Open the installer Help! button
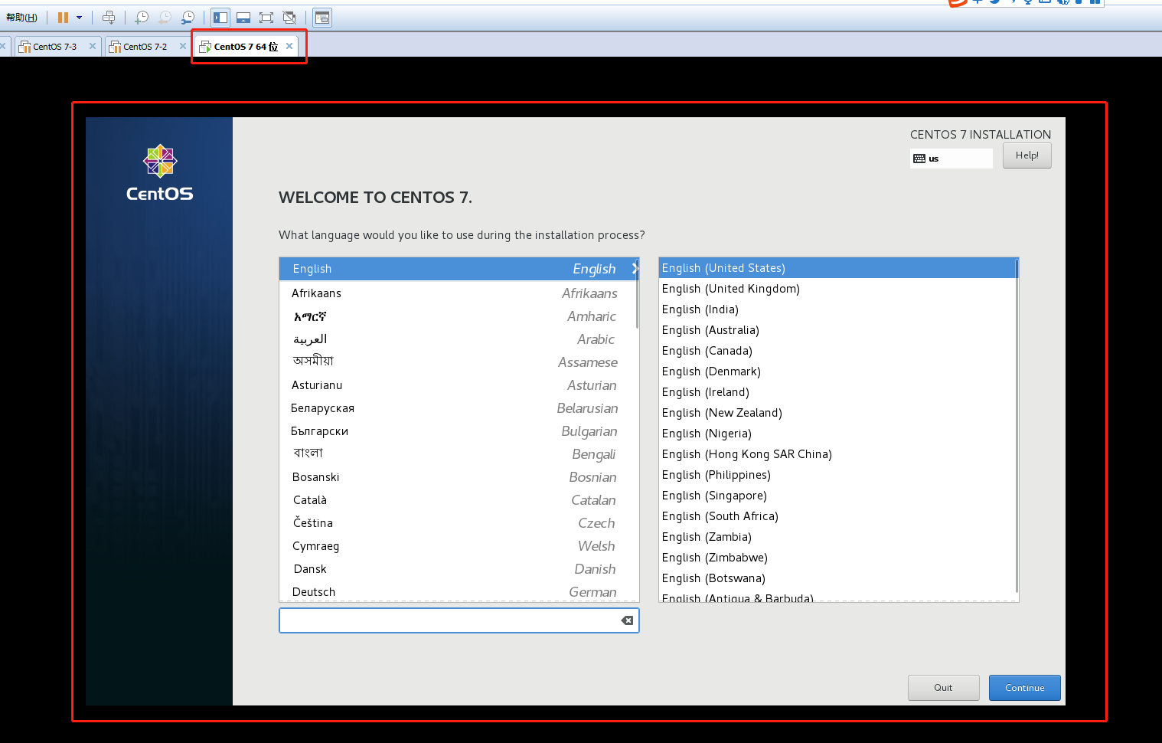 (1027, 155)
